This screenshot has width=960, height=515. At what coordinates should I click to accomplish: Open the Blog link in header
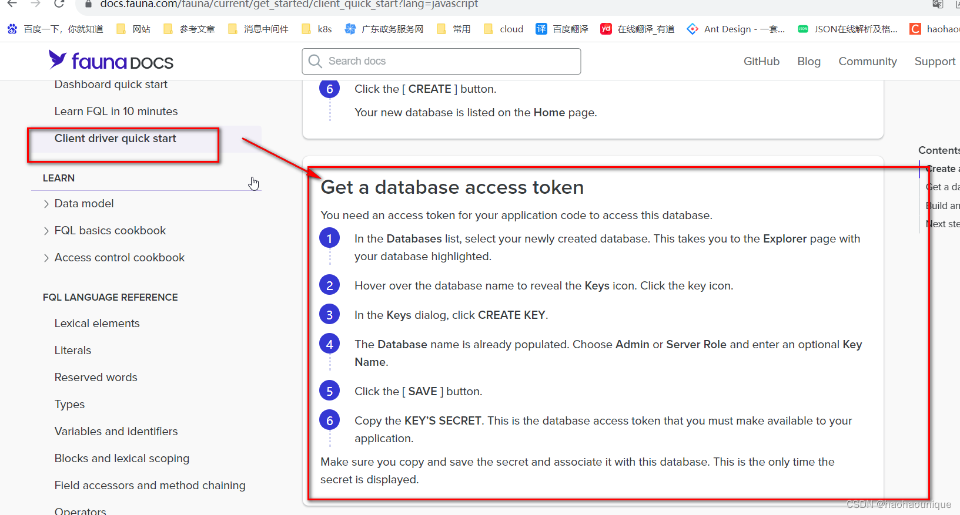click(x=809, y=61)
